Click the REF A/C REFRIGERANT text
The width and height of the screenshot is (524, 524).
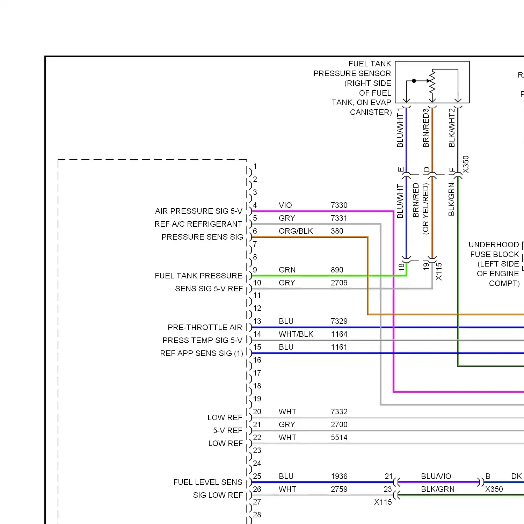(x=198, y=224)
